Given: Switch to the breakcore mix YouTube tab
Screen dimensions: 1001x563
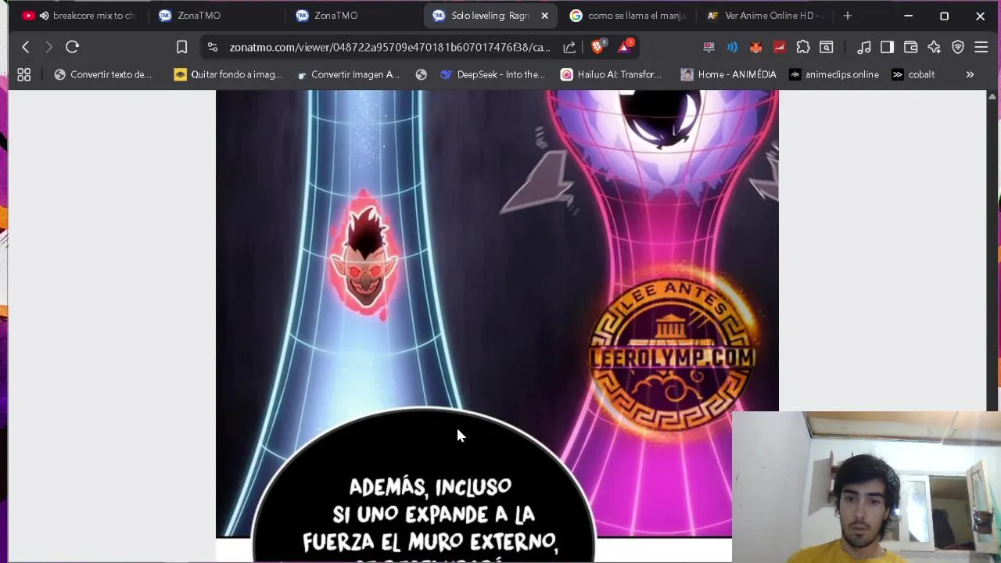Looking at the screenshot, I should click(78, 16).
